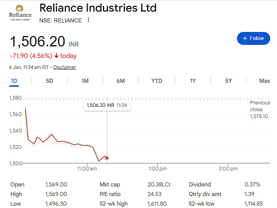Image resolution: width=277 pixels, height=208 pixels.
Task: View the 1Y chart range
Action: pyautogui.click(x=193, y=81)
